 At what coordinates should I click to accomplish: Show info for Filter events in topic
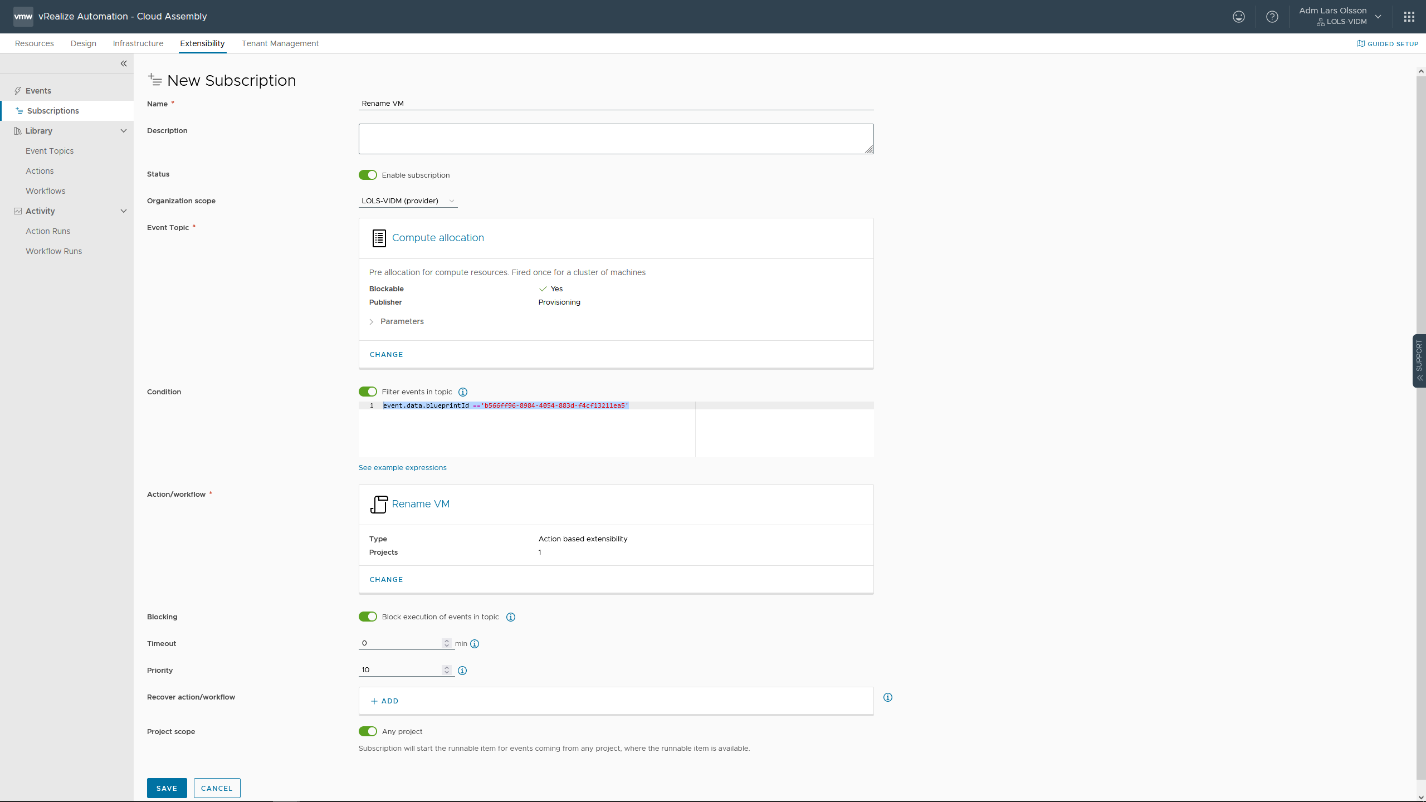pos(462,392)
